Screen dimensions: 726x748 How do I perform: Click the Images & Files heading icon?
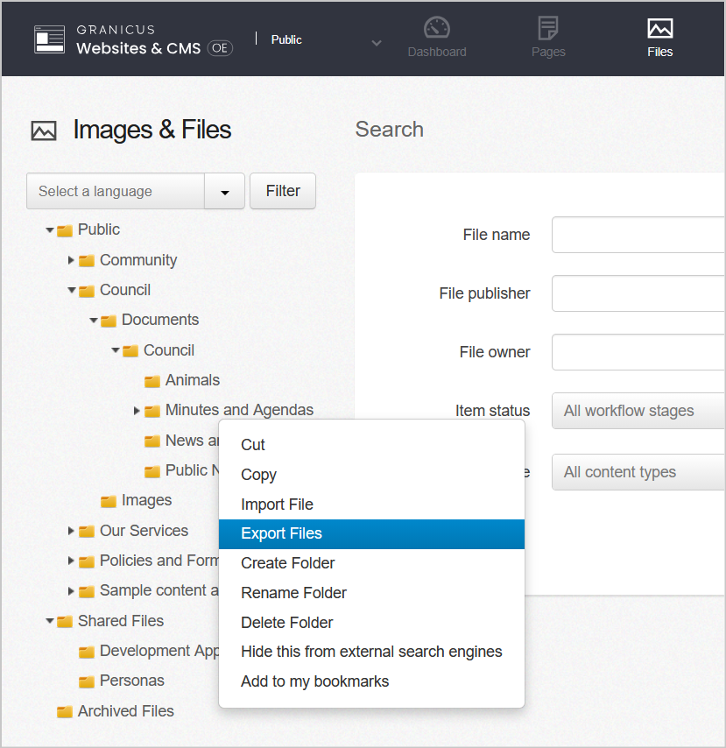click(44, 131)
